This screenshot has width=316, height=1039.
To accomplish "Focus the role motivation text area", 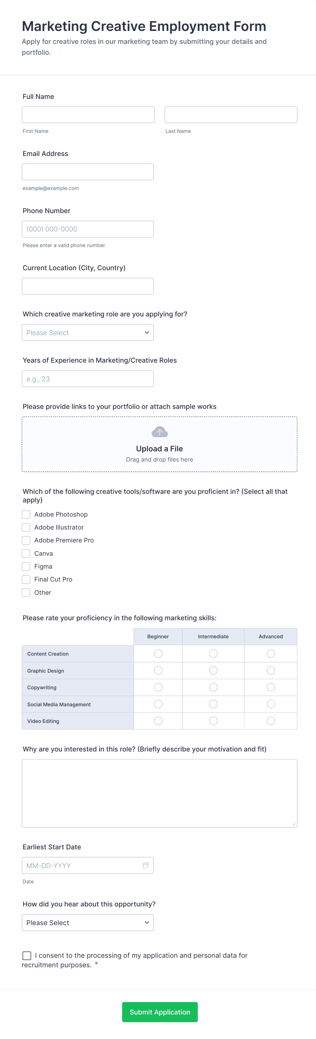I will [160, 793].
